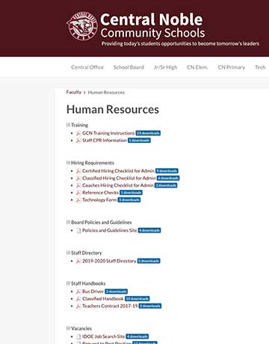Open Bus Driver handbook link

click(93, 292)
